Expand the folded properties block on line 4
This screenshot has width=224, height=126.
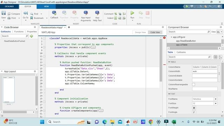(x=44, y=48)
